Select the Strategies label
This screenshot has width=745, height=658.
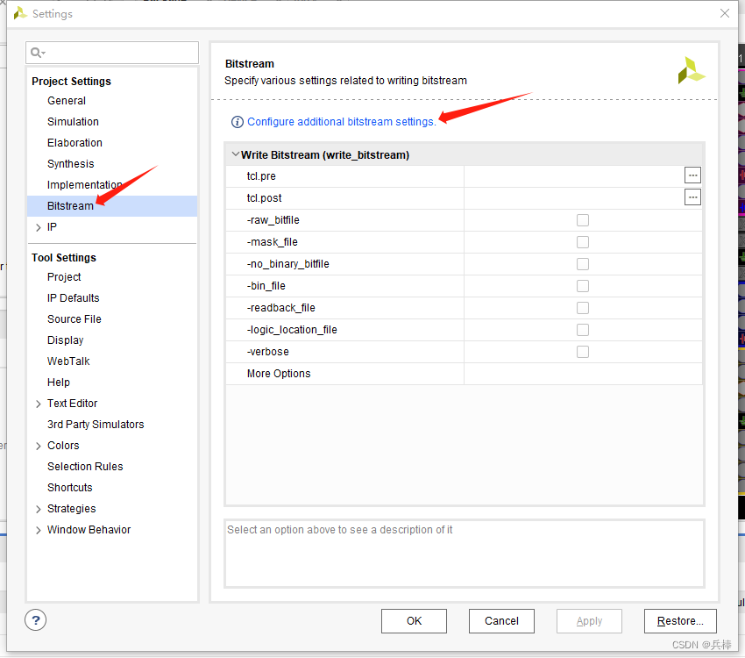71,509
